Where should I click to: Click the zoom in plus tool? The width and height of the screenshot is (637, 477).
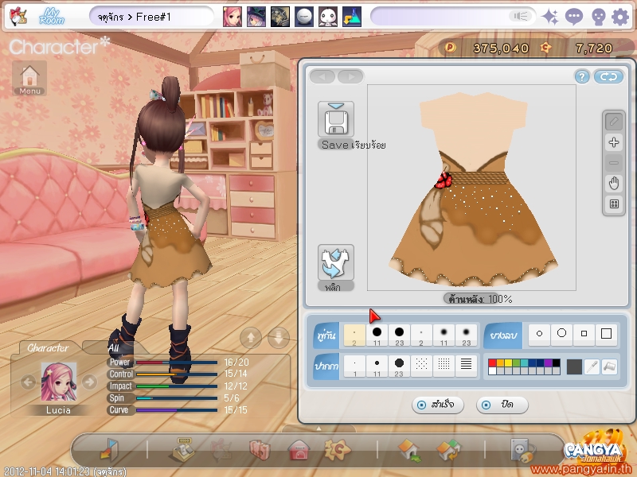[x=614, y=142]
